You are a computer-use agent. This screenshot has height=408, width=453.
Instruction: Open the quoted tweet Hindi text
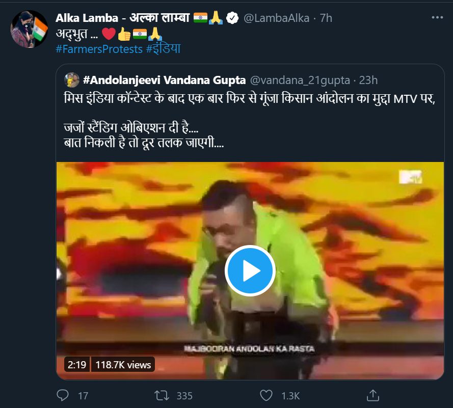point(250,120)
